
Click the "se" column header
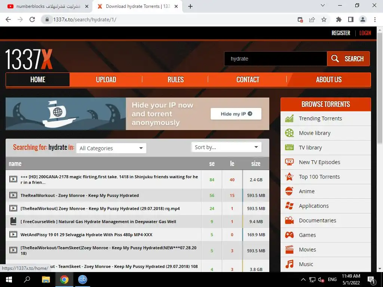tap(212, 164)
